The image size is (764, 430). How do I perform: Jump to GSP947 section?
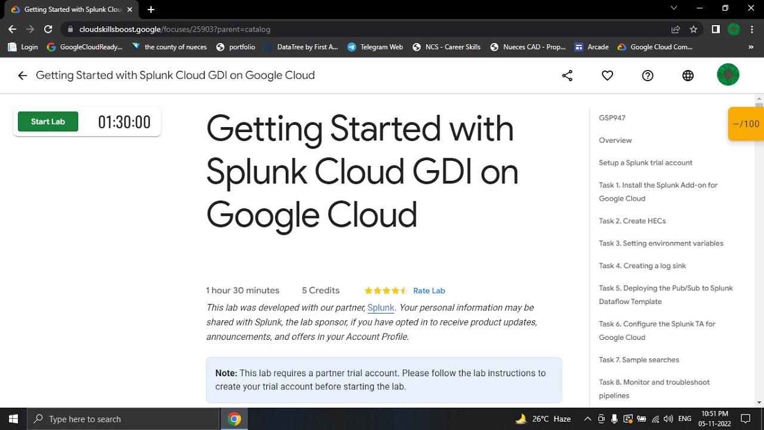pyautogui.click(x=612, y=118)
